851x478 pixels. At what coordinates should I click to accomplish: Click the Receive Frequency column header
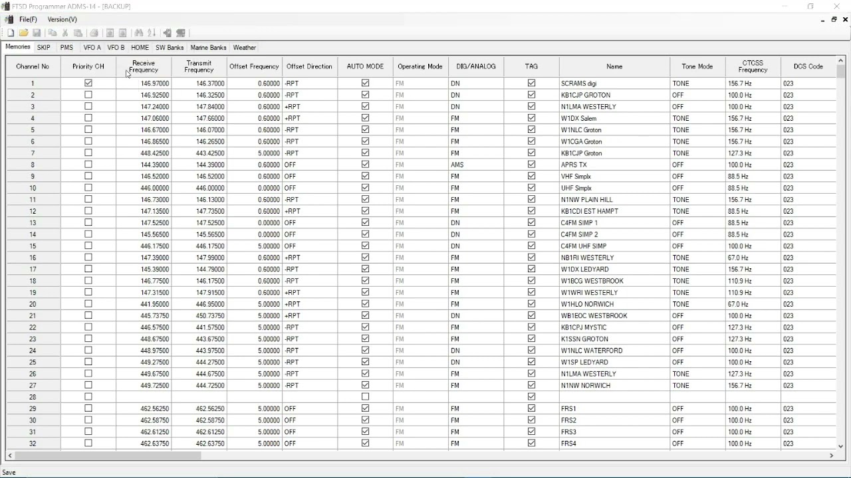(x=144, y=66)
